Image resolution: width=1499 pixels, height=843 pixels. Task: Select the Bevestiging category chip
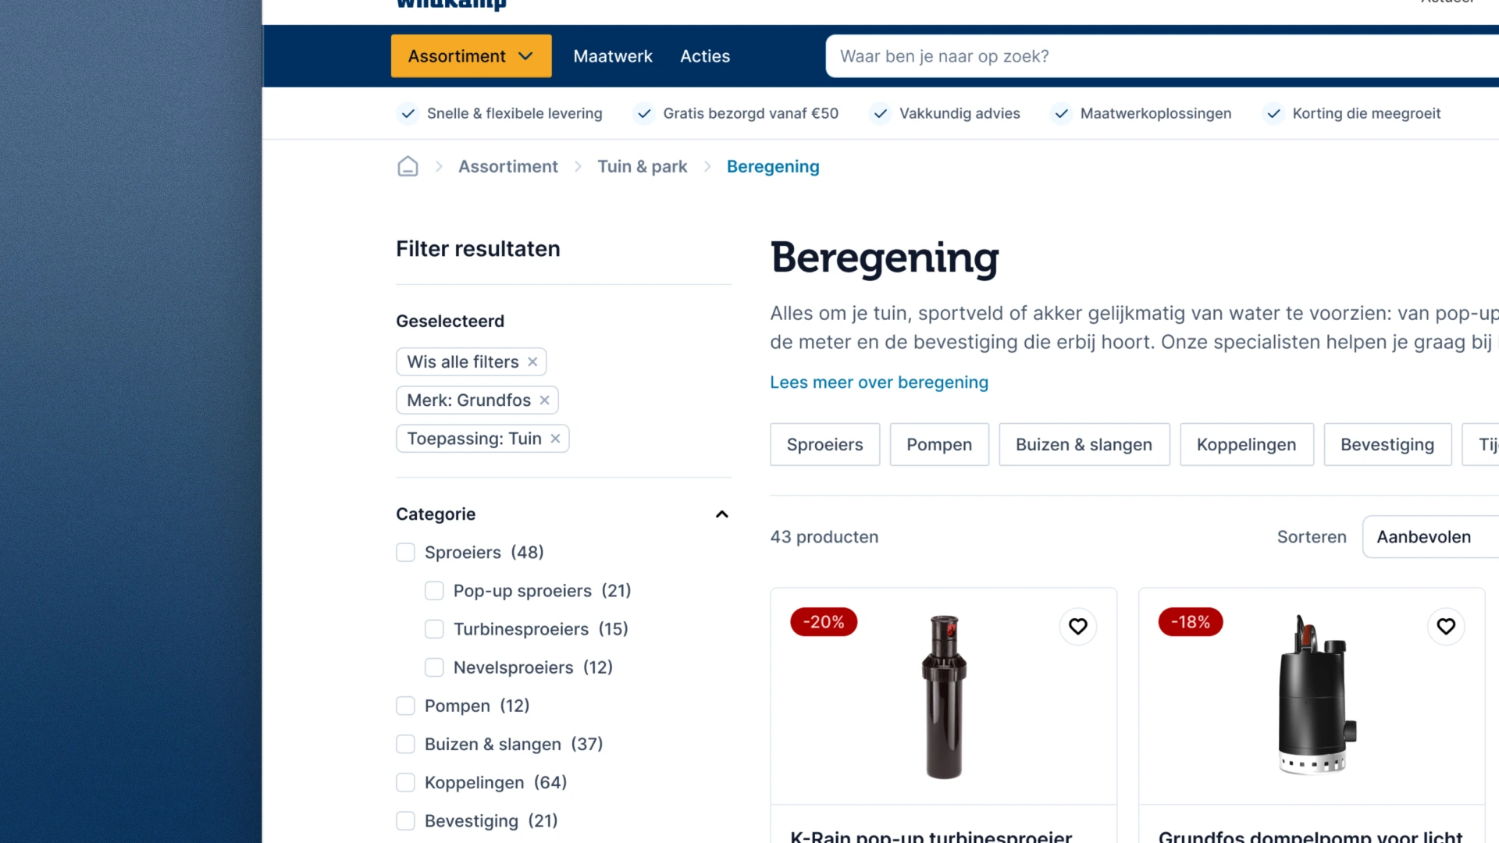(1387, 445)
